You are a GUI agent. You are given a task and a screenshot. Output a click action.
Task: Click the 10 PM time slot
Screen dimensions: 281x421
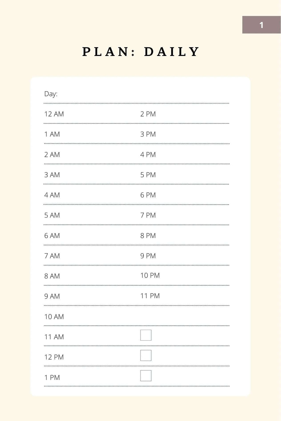point(150,275)
